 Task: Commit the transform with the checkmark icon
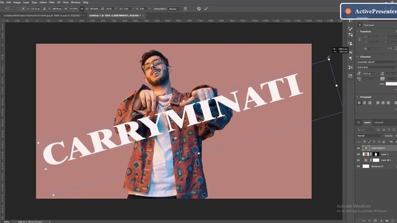coord(206,9)
